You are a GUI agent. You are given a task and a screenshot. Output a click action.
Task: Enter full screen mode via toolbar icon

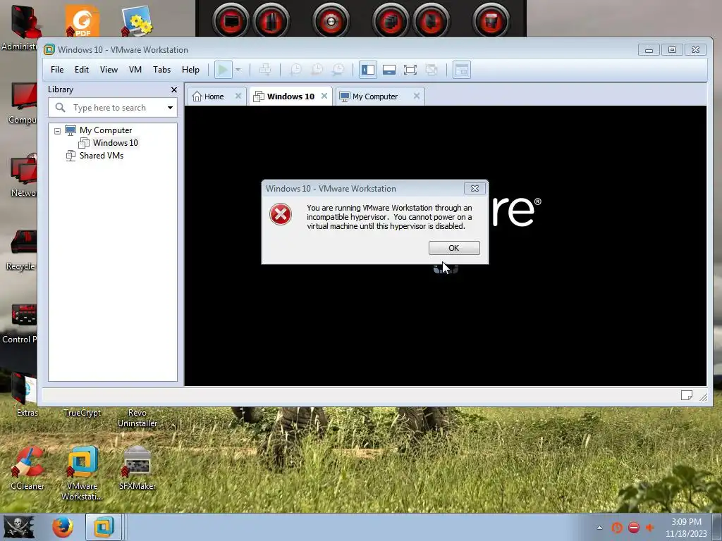point(410,70)
